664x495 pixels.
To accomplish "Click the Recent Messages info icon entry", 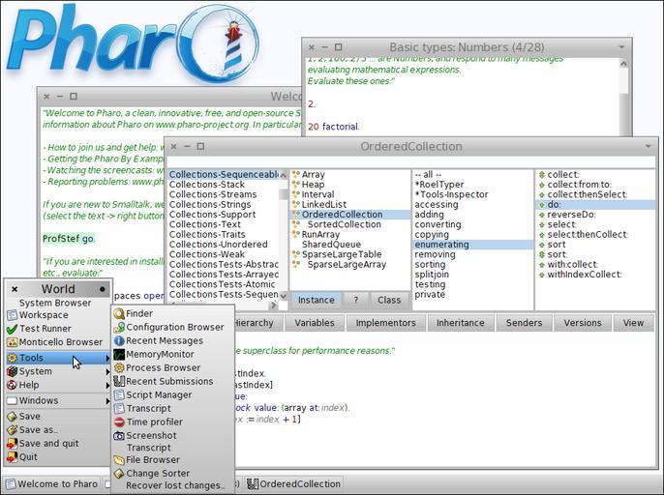I will coord(164,341).
